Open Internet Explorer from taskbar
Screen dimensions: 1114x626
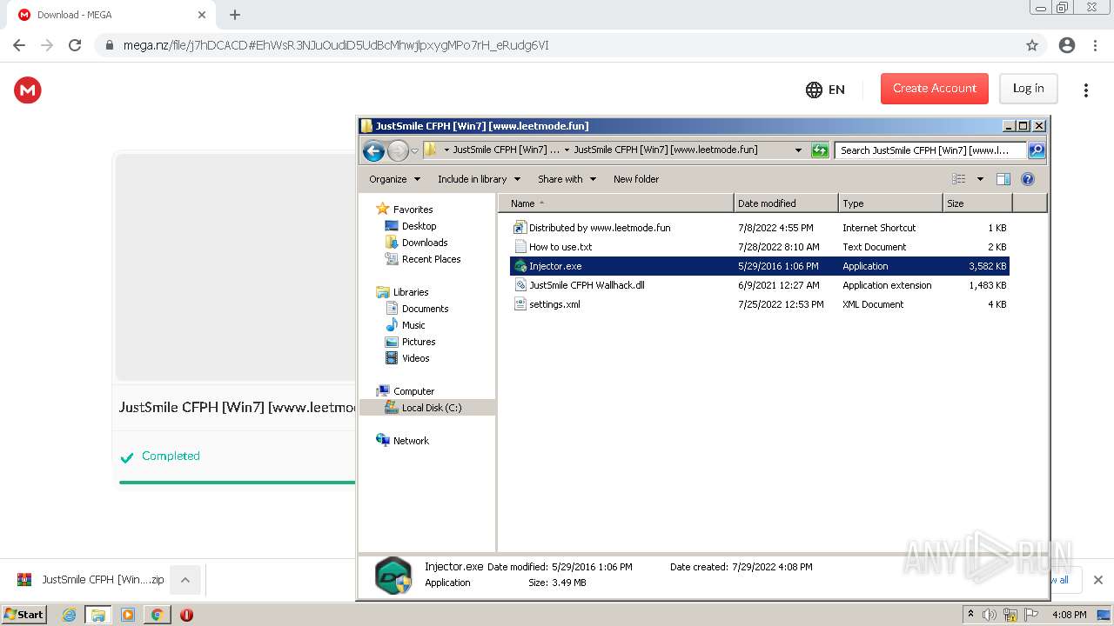point(69,615)
